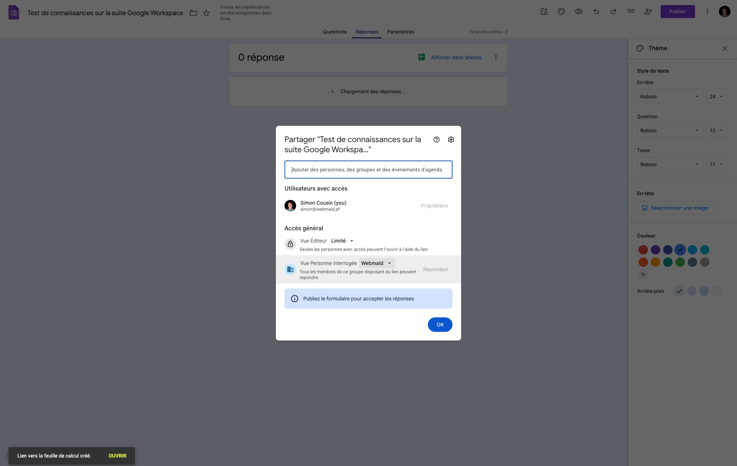Screen dimensions: 737x466
Task: Click the palette icon in Thème panel header
Action: click(x=640, y=48)
